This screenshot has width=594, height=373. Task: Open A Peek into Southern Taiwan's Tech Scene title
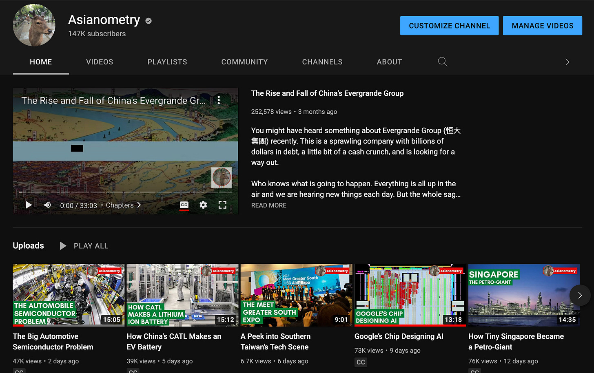coord(275,342)
